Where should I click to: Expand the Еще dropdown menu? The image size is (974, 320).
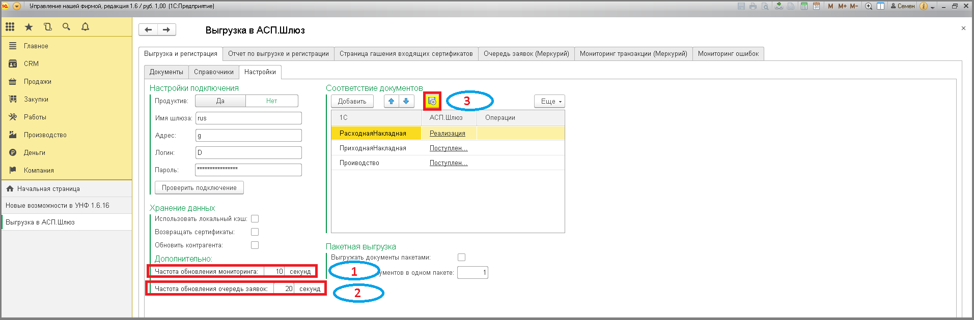pyautogui.click(x=549, y=101)
